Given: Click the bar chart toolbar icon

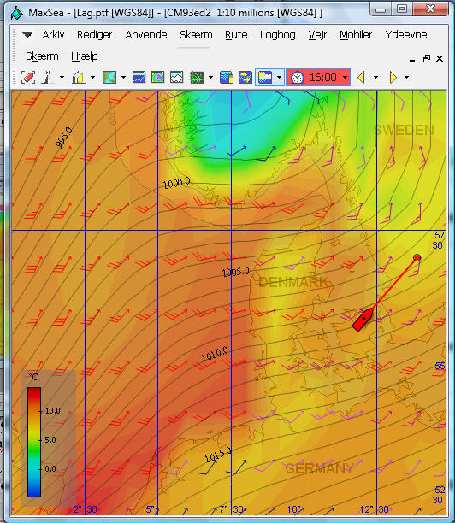Looking at the screenshot, I should 79,78.
